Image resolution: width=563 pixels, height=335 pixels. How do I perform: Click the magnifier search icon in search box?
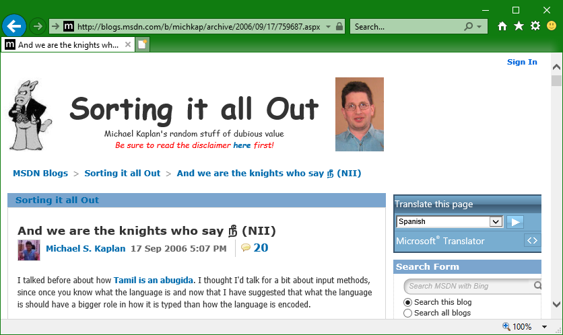click(468, 26)
